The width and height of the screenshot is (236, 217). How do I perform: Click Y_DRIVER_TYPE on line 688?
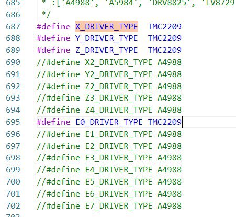107,38
